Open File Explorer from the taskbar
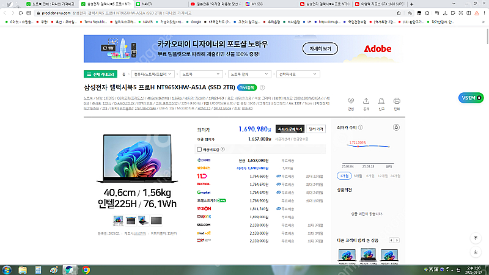Screen dimensions: 489x275 tap(23, 269)
